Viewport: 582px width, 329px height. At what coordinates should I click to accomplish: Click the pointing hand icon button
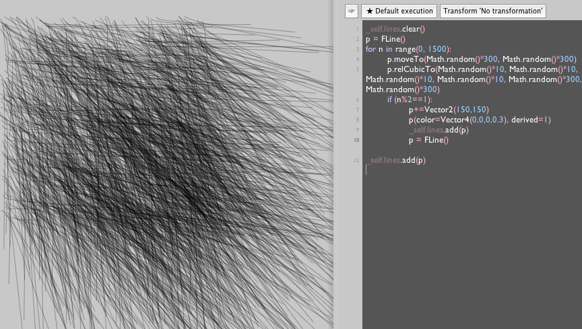click(x=351, y=11)
